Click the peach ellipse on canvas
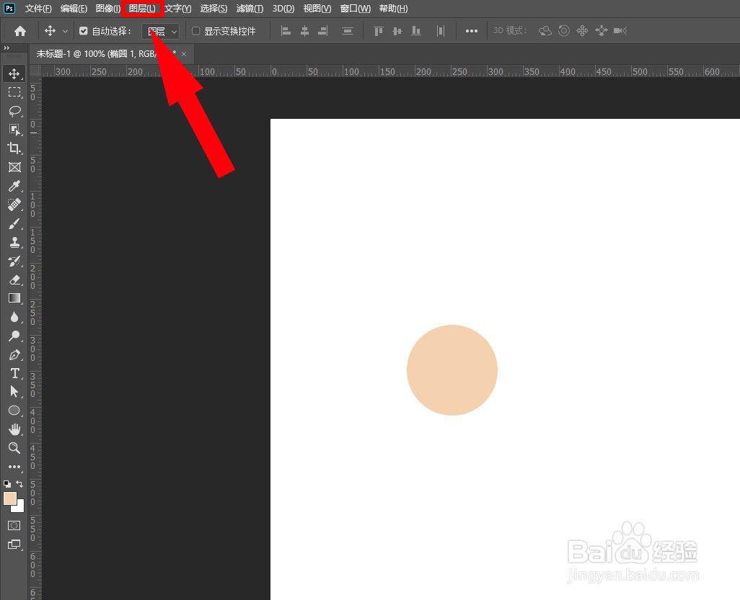Viewport: 740px width, 600px height. click(452, 370)
